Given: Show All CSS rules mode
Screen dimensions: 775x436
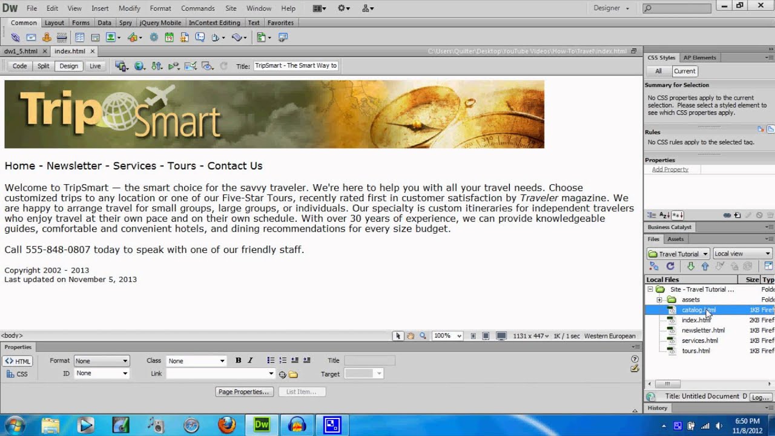Looking at the screenshot, I should click(658, 71).
